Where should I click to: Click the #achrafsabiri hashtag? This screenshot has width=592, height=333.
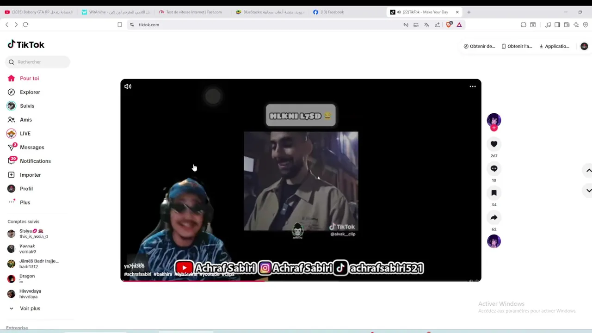coord(137,274)
